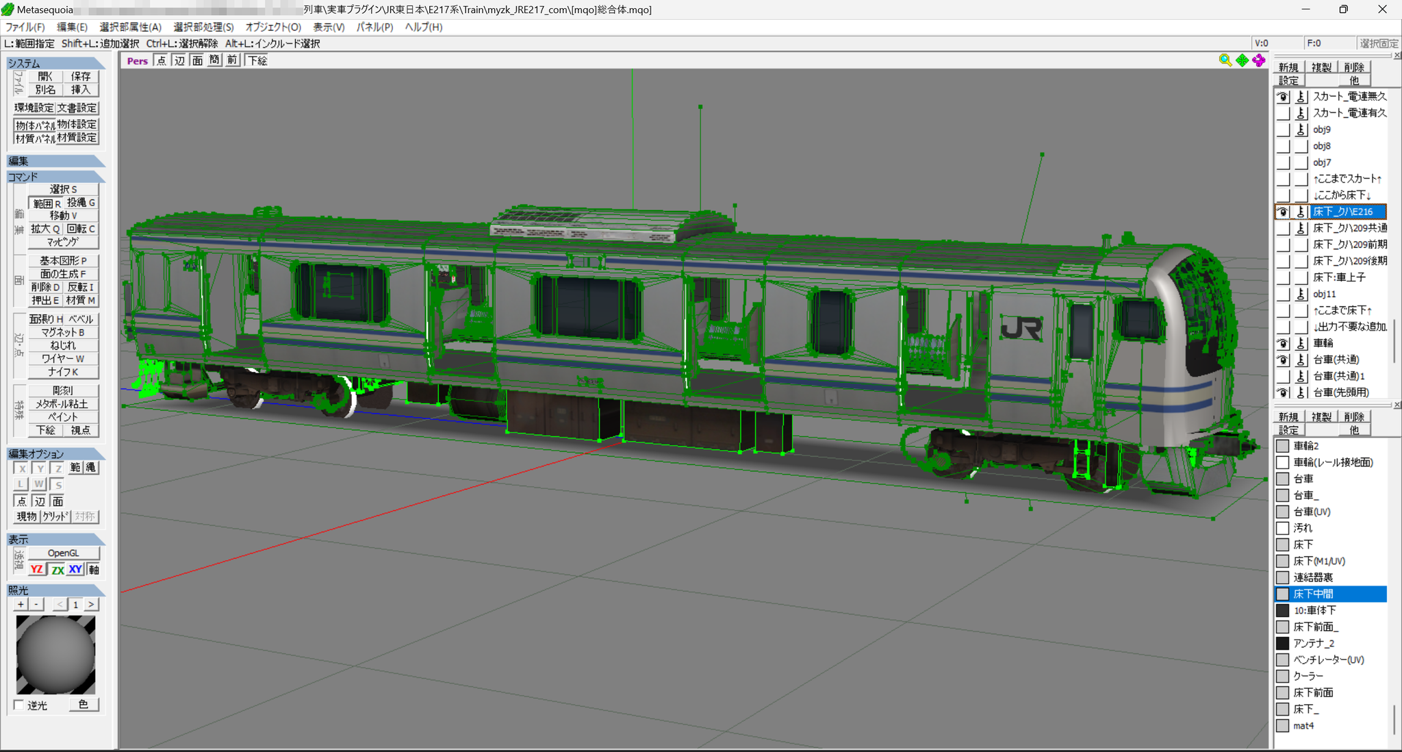Image resolution: width=1402 pixels, height=752 pixels.
Task: Toggle lock icon for obj9 object
Action: 1301,129
